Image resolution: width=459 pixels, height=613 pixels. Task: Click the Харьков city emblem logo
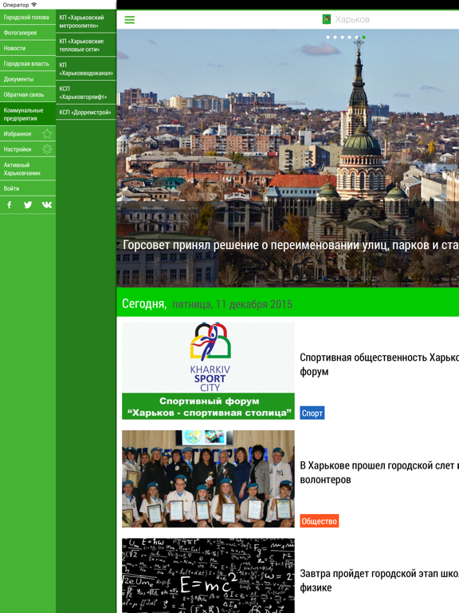pos(326,19)
